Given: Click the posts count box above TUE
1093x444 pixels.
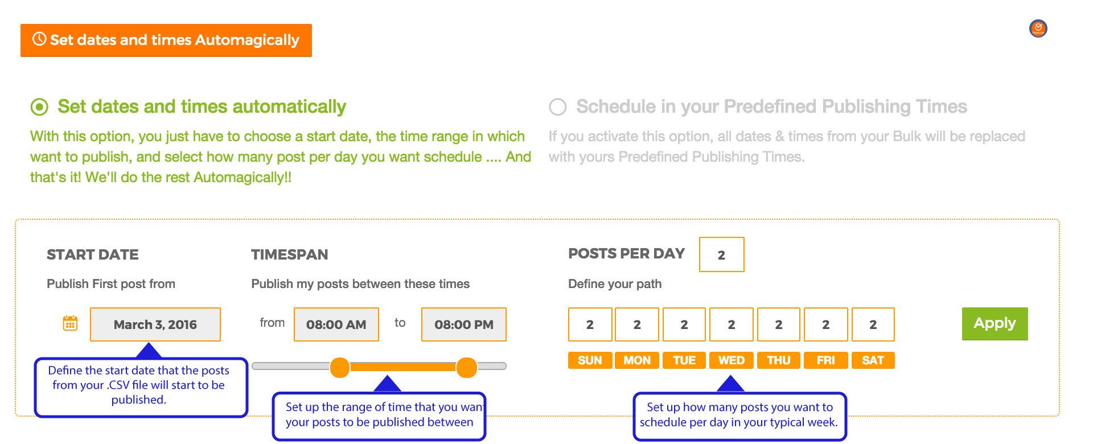Looking at the screenshot, I should point(684,324).
